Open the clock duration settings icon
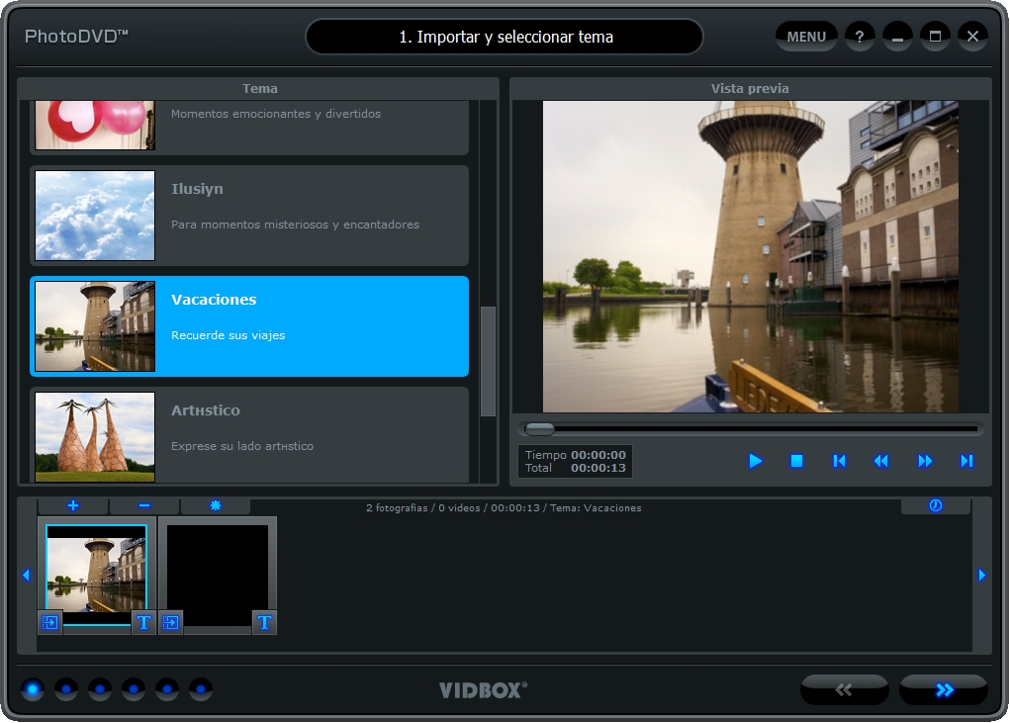 tap(935, 505)
